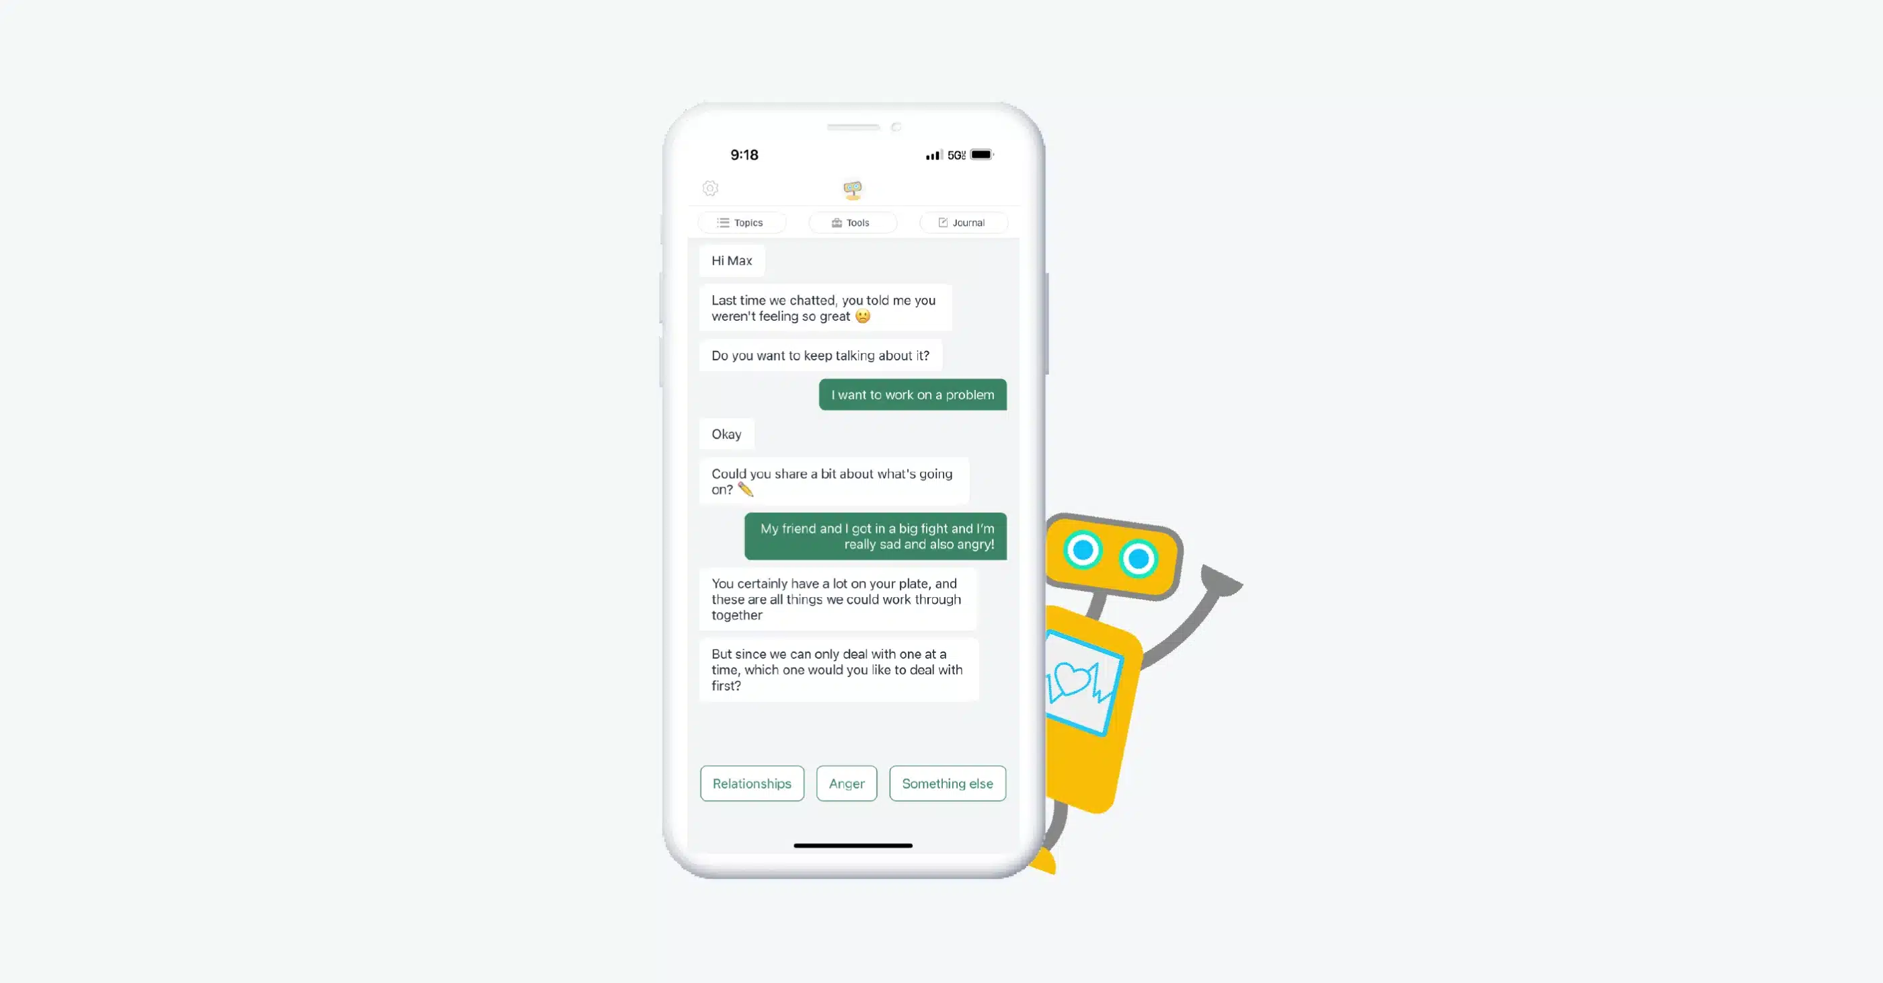1883x983 pixels.
Task: Tap the Something else option
Action: pyautogui.click(x=946, y=783)
